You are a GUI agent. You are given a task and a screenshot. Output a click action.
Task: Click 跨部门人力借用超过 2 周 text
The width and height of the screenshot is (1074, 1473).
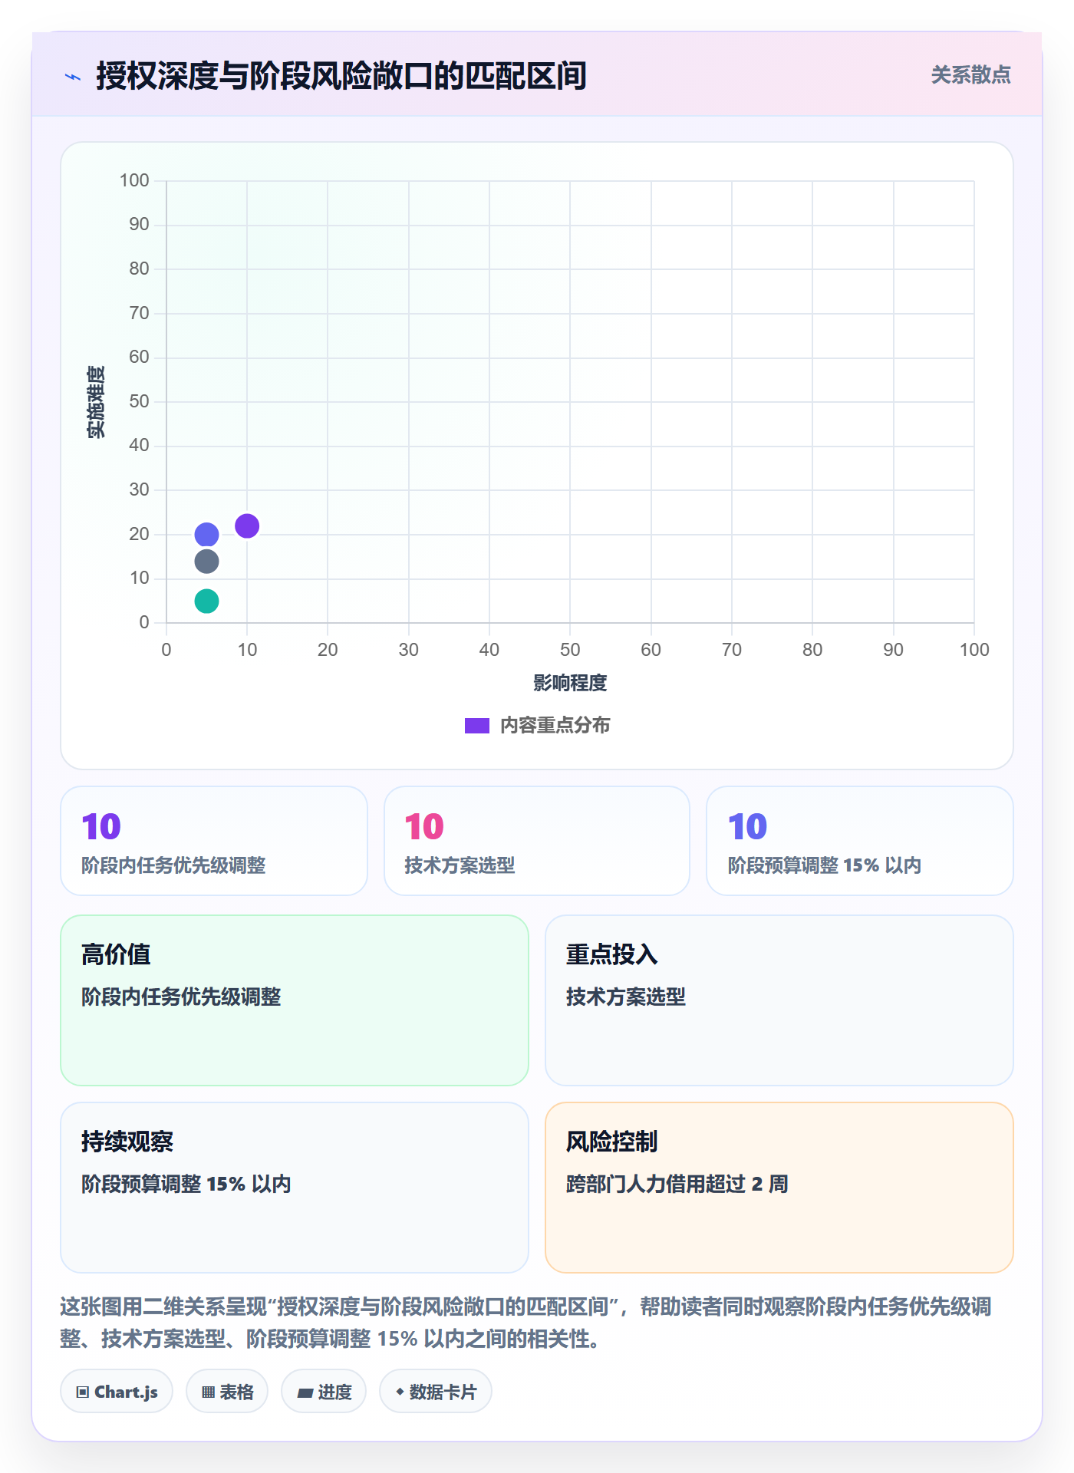[x=677, y=1184]
